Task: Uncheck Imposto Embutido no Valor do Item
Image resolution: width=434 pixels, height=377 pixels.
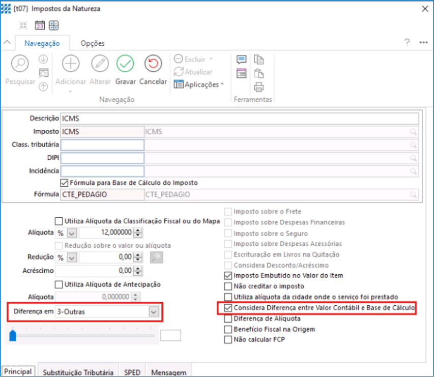Action: pyautogui.click(x=228, y=275)
